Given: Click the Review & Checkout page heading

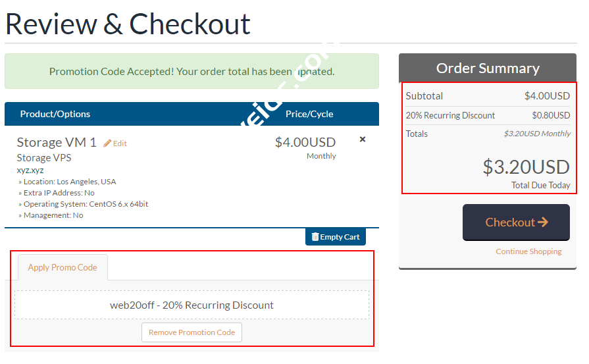Looking at the screenshot, I should point(128,24).
